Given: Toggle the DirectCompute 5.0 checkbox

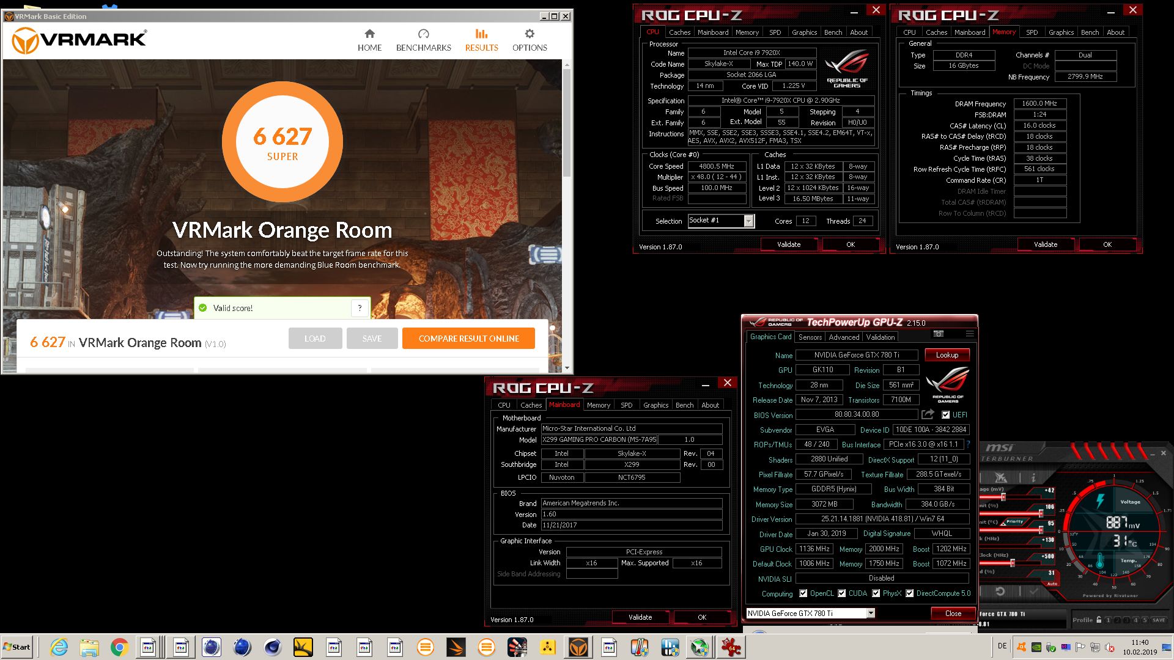Looking at the screenshot, I should pyautogui.click(x=910, y=593).
